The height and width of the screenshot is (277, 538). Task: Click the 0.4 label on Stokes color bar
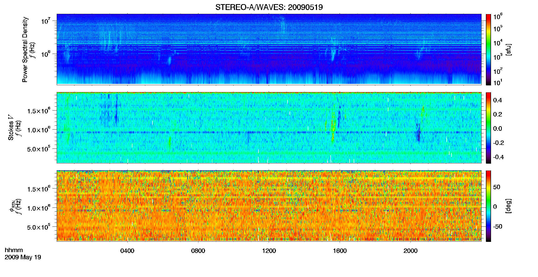(498, 100)
